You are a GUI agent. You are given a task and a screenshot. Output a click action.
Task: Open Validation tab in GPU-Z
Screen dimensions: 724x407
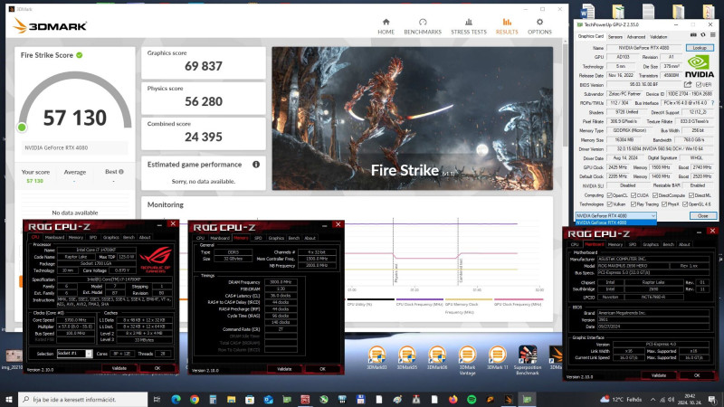pyautogui.click(x=659, y=36)
